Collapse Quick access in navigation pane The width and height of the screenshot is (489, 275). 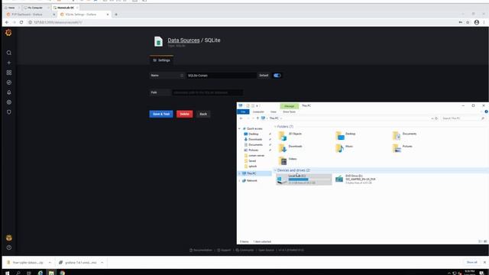pos(239,128)
